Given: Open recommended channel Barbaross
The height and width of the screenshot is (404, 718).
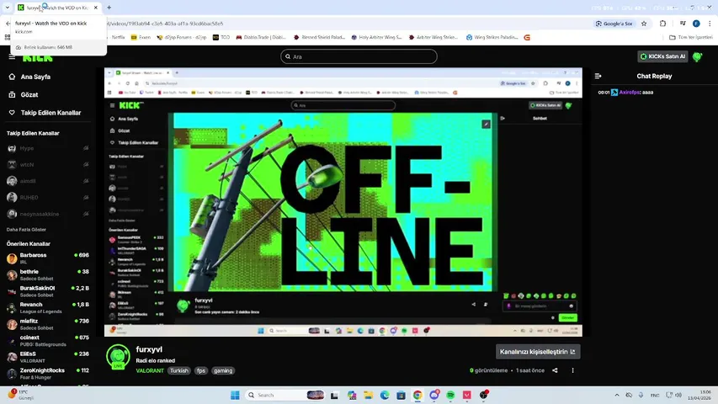Looking at the screenshot, I should pos(48,258).
